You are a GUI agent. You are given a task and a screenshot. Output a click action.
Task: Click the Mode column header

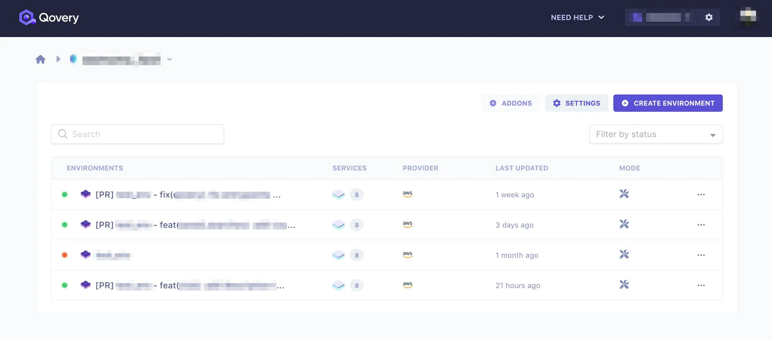point(629,168)
